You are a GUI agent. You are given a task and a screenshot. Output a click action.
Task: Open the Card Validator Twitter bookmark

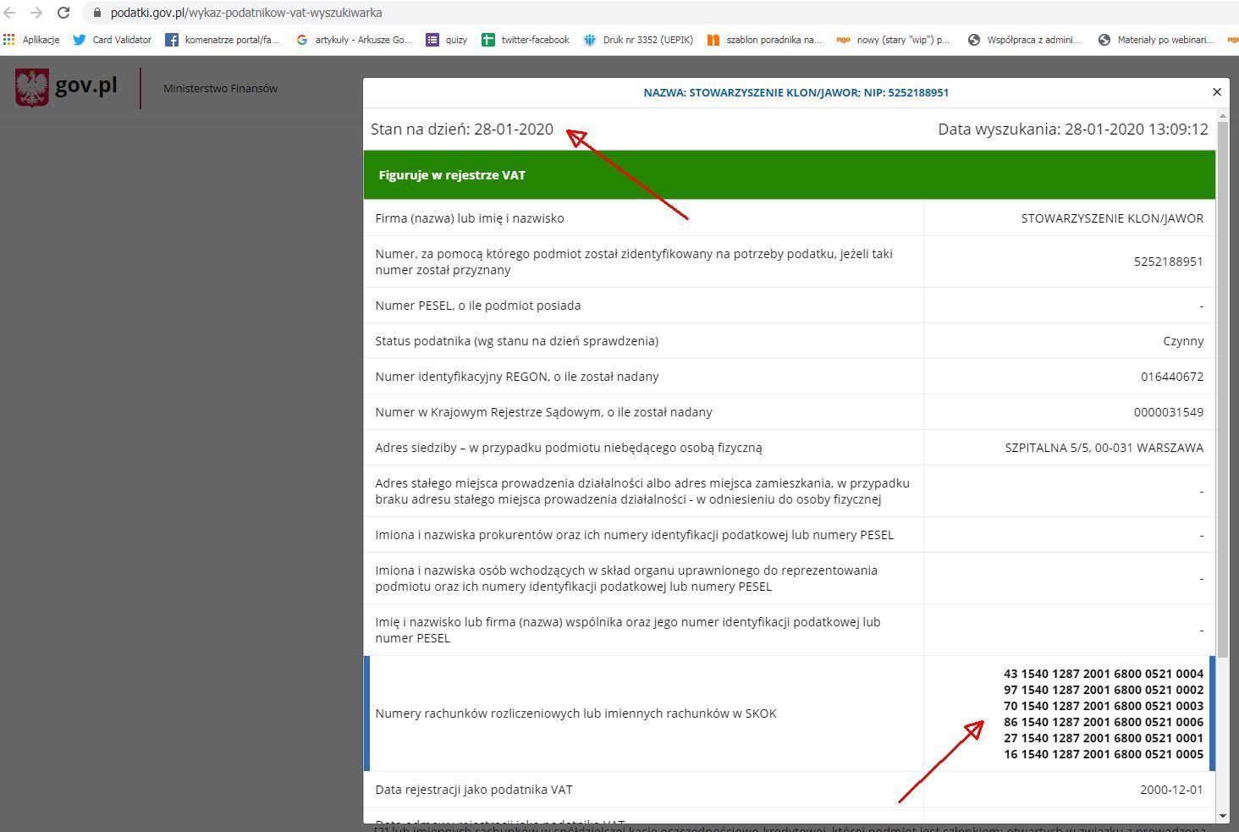tap(113, 40)
